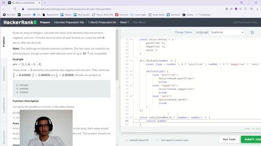Click 'occurrences.zero++' code line
This screenshot has height=146, width=261.
pos(173,100)
